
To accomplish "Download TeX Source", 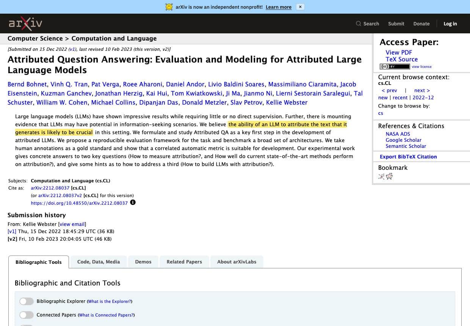I will 402,59.
